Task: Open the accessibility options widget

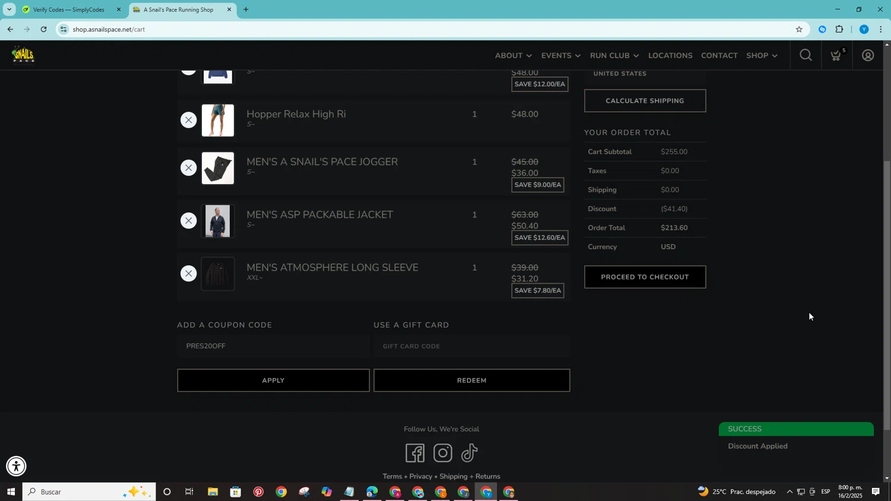Action: [16, 467]
